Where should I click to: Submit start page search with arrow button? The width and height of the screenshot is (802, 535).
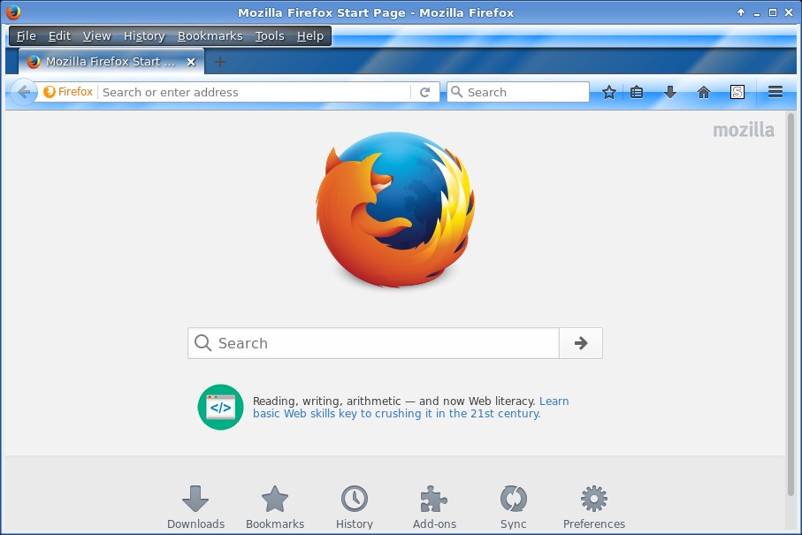click(581, 343)
